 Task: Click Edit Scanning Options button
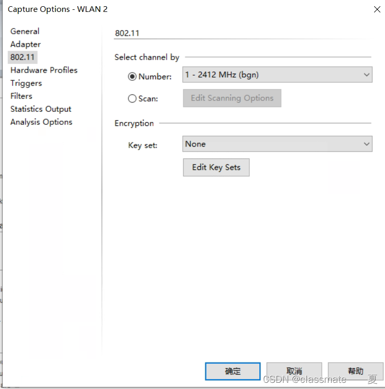click(x=232, y=98)
